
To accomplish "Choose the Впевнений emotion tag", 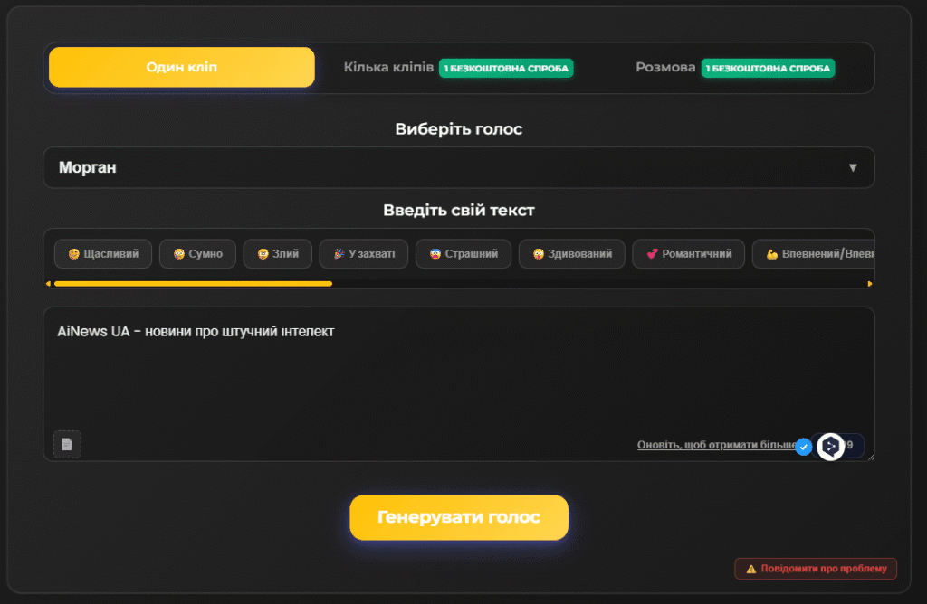I will (813, 254).
